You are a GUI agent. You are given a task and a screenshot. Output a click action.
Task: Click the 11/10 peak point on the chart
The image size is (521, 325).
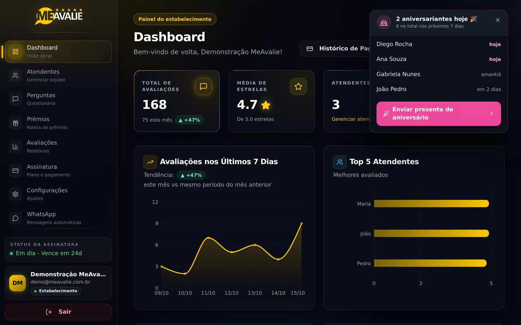(x=208, y=238)
